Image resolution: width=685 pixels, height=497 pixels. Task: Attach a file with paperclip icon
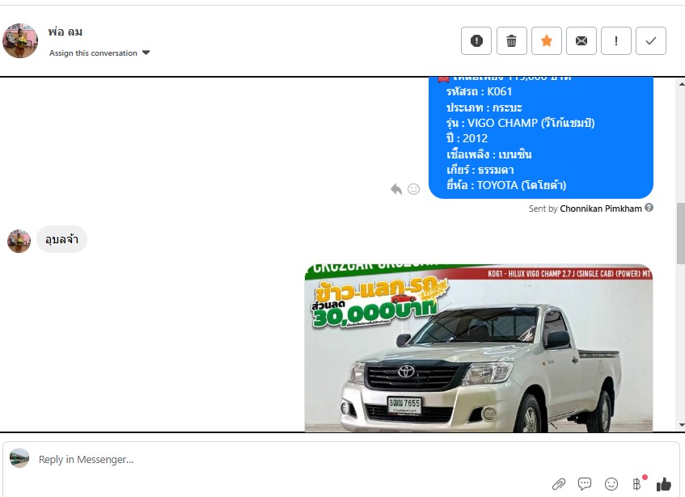559,483
